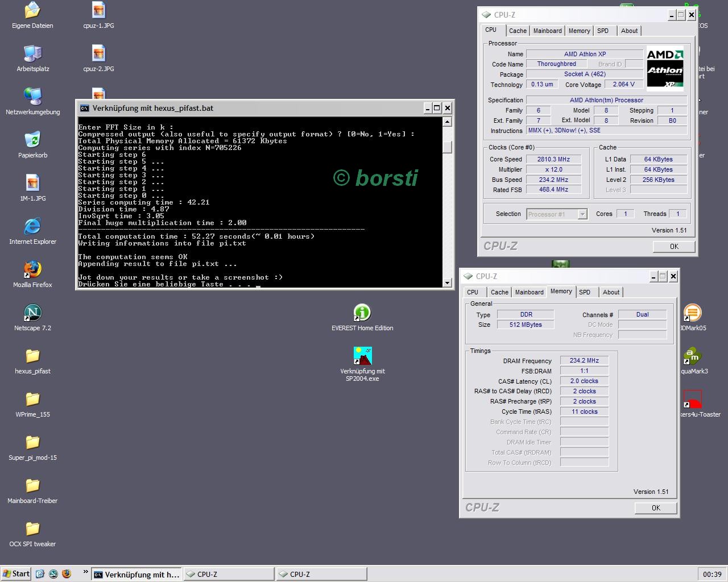Activate second CPU-Z taskbar button
The width and height of the screenshot is (728, 582).
(321, 574)
